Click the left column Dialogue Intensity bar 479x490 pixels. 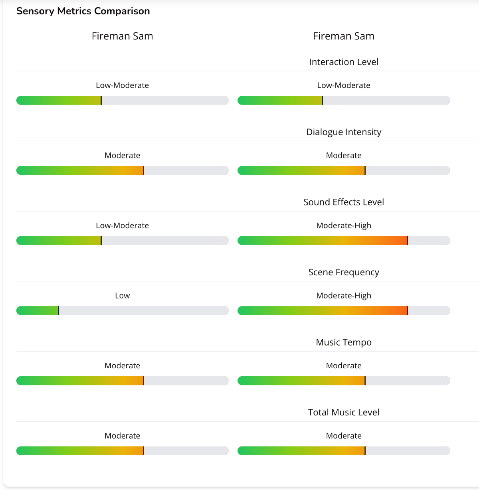(x=122, y=171)
